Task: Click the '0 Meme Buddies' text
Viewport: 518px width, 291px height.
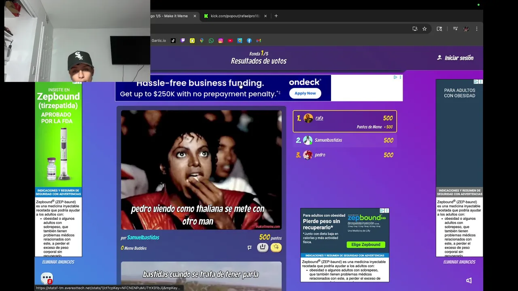Action: 134,248
